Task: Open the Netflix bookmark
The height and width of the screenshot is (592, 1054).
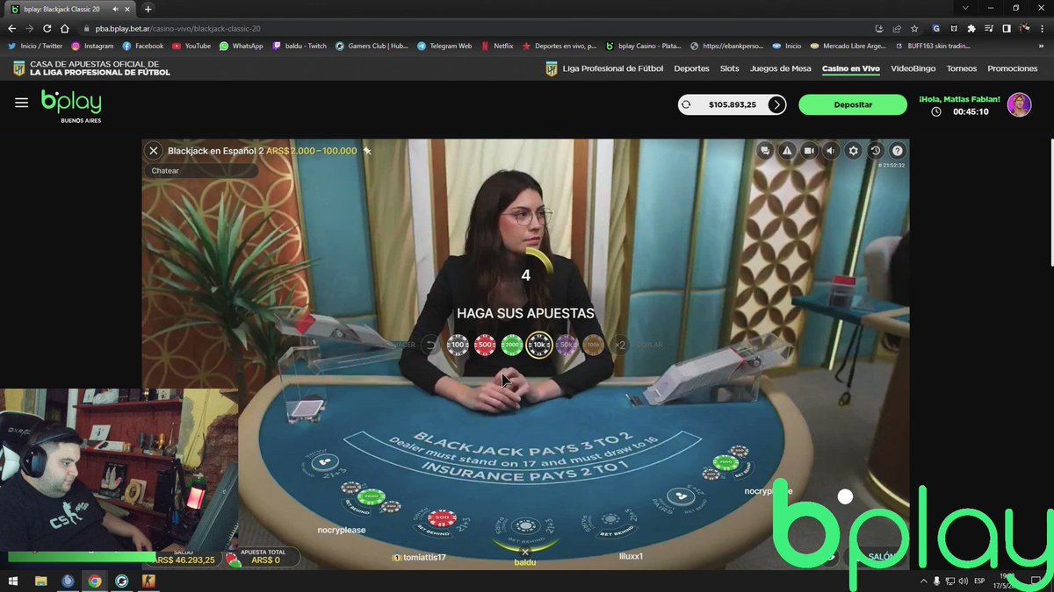Action: (x=497, y=46)
